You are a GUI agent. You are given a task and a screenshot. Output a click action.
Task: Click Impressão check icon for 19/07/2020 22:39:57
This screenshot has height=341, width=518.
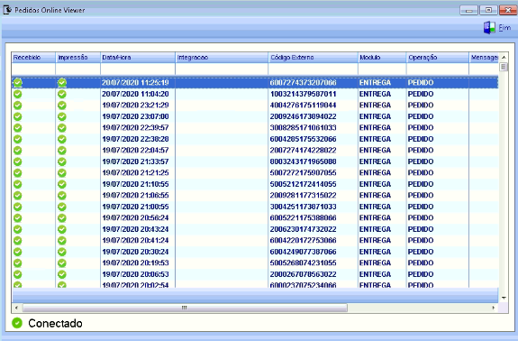[62, 128]
